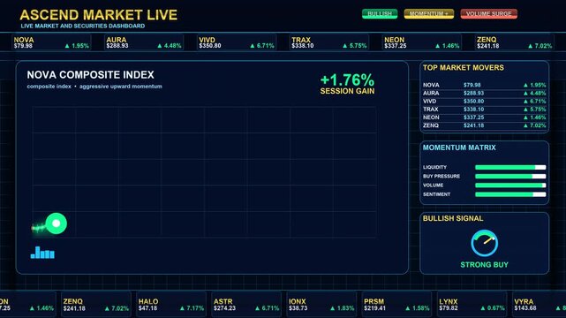The width and height of the screenshot is (566, 318).
Task: Select the VIVD ticker in top strip
Action: pos(237,42)
